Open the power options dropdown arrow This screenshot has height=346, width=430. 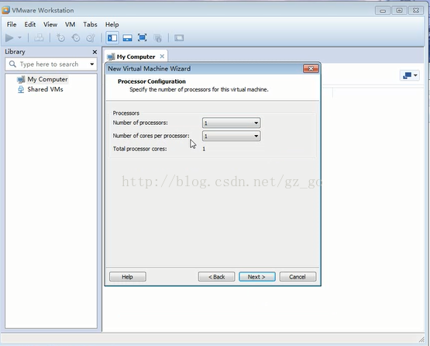tap(19, 37)
